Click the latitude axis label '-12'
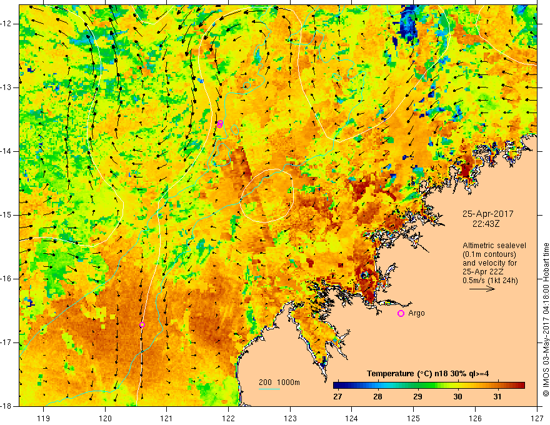 6,24
